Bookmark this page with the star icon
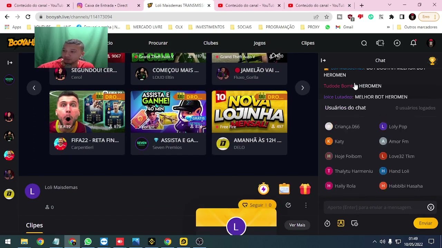The width and height of the screenshot is (442, 248). (x=327, y=17)
